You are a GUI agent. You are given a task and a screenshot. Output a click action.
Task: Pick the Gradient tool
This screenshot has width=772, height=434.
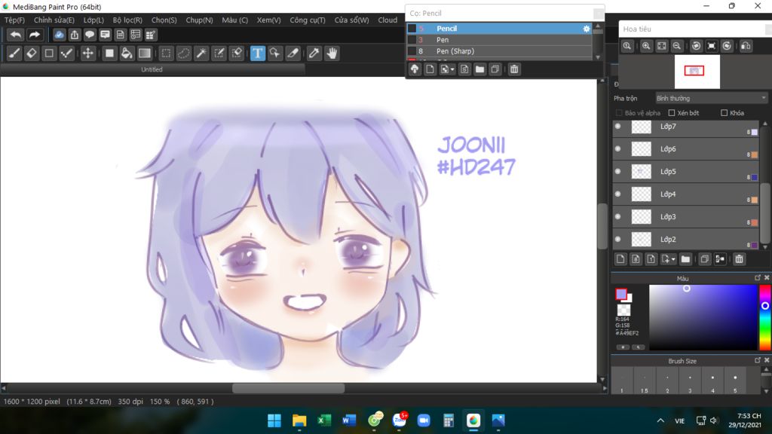tap(144, 53)
